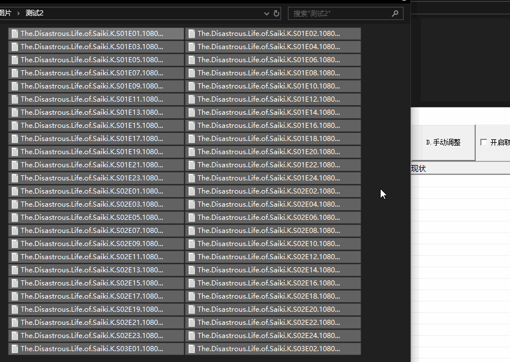Viewport: 510px width, 362px height.
Task: Click the file icon of the S01E05 episode
Action: (x=15, y=60)
